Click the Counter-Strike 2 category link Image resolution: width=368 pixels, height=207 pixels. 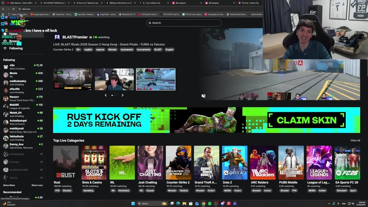[63, 49]
